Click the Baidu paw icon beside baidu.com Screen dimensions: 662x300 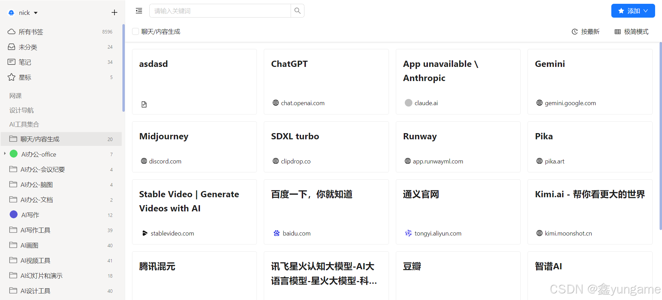pos(277,233)
